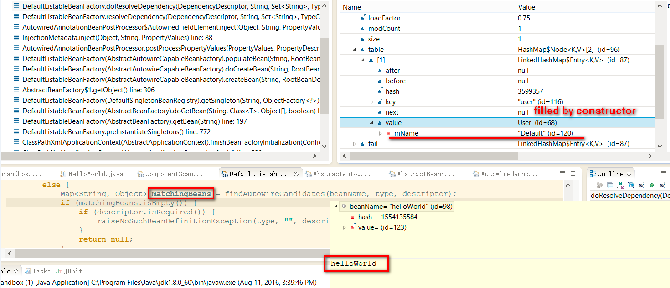
Task: Select the modCount variable row
Action: click(x=497, y=28)
